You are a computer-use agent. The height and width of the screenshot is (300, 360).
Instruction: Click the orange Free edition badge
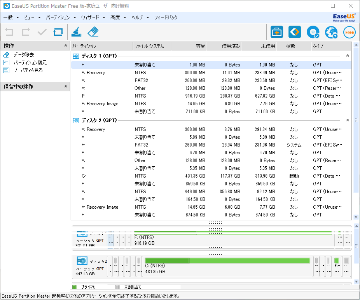click(x=350, y=32)
